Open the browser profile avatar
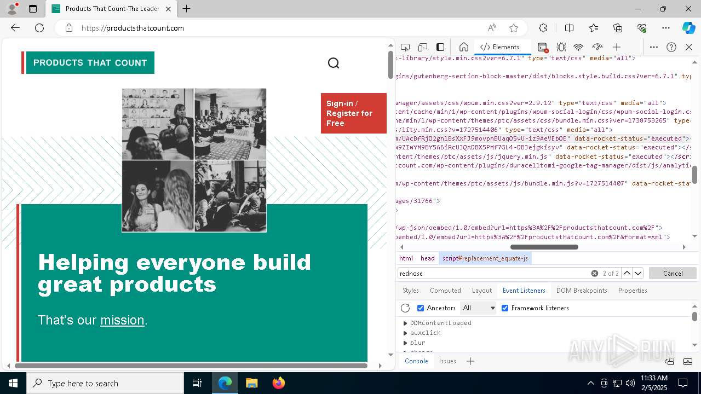 (x=12, y=9)
